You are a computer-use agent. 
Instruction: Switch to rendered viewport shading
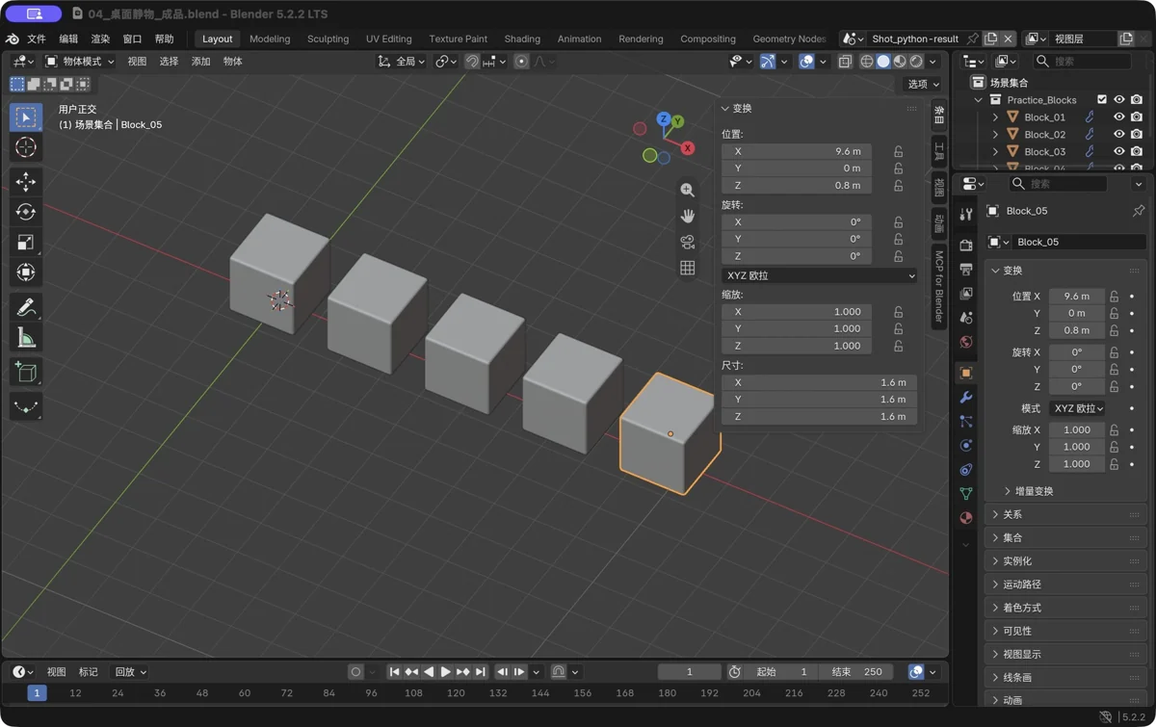click(x=916, y=62)
